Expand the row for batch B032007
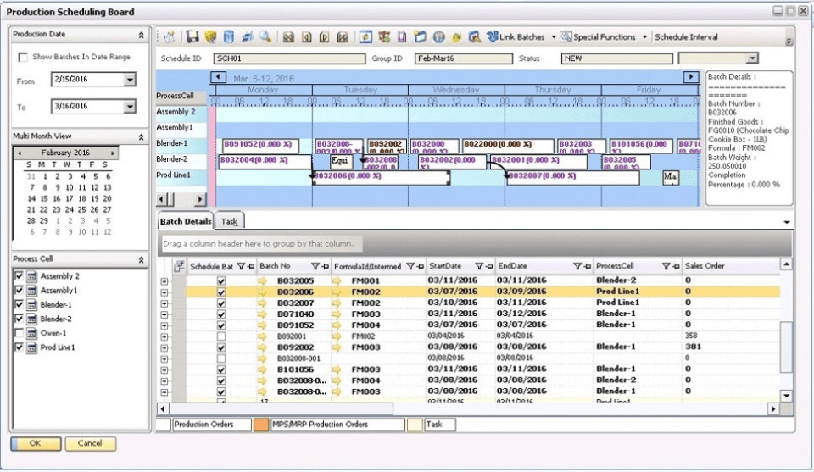814x472 pixels. click(164, 303)
